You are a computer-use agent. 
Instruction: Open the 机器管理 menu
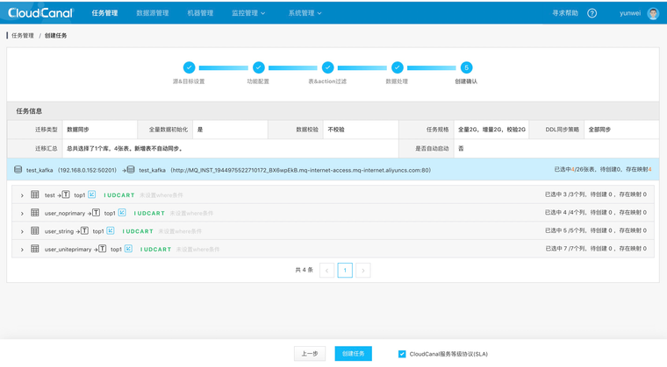coord(200,13)
